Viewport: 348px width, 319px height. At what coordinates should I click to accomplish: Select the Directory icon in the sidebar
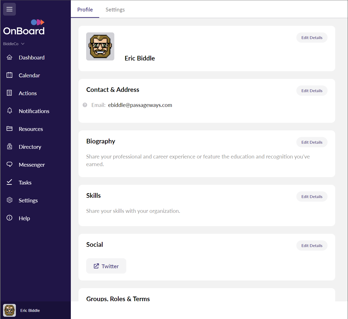9,146
